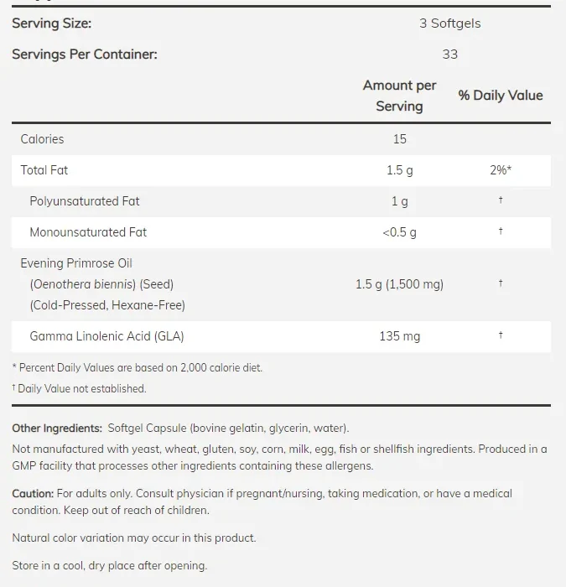
Task: Click the "Serving Size:" label
Action: pos(52,23)
